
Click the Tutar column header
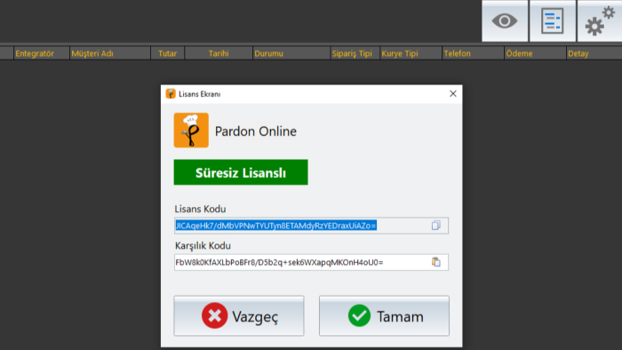(x=167, y=53)
